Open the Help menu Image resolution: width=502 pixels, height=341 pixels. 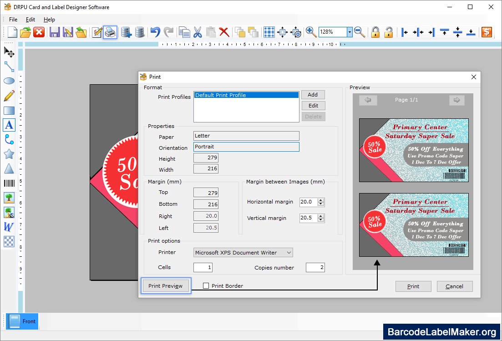point(49,20)
